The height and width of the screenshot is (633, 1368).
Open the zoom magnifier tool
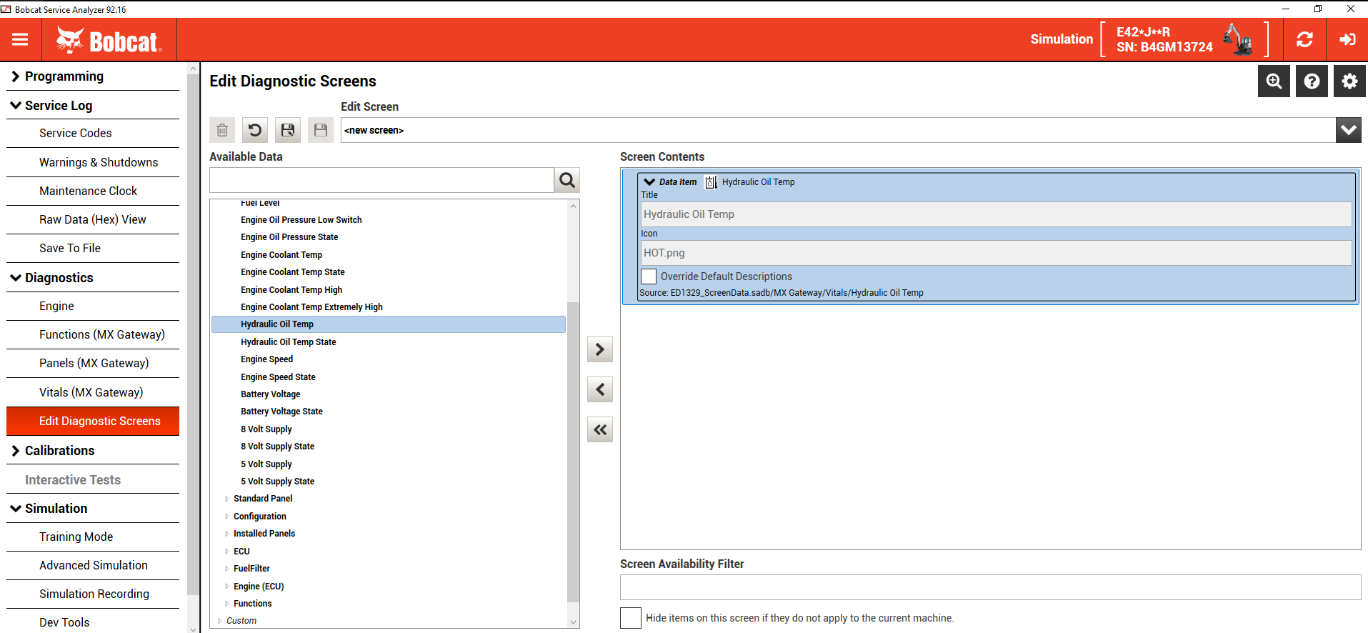coord(1274,81)
